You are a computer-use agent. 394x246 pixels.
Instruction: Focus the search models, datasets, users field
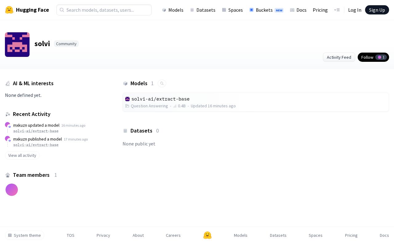104,10
